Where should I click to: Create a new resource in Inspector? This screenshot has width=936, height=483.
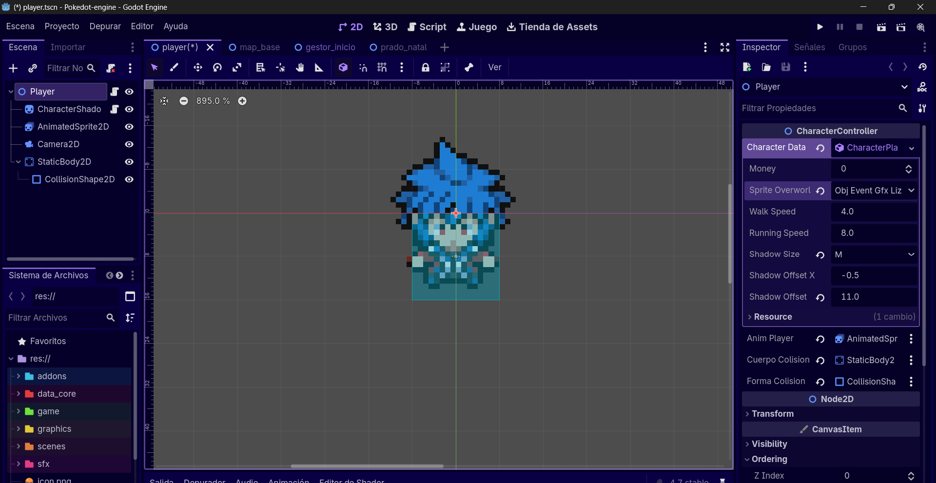747,67
